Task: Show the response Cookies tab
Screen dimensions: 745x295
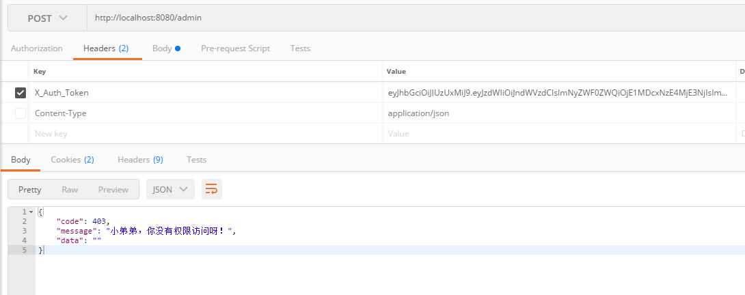Action: click(72, 160)
